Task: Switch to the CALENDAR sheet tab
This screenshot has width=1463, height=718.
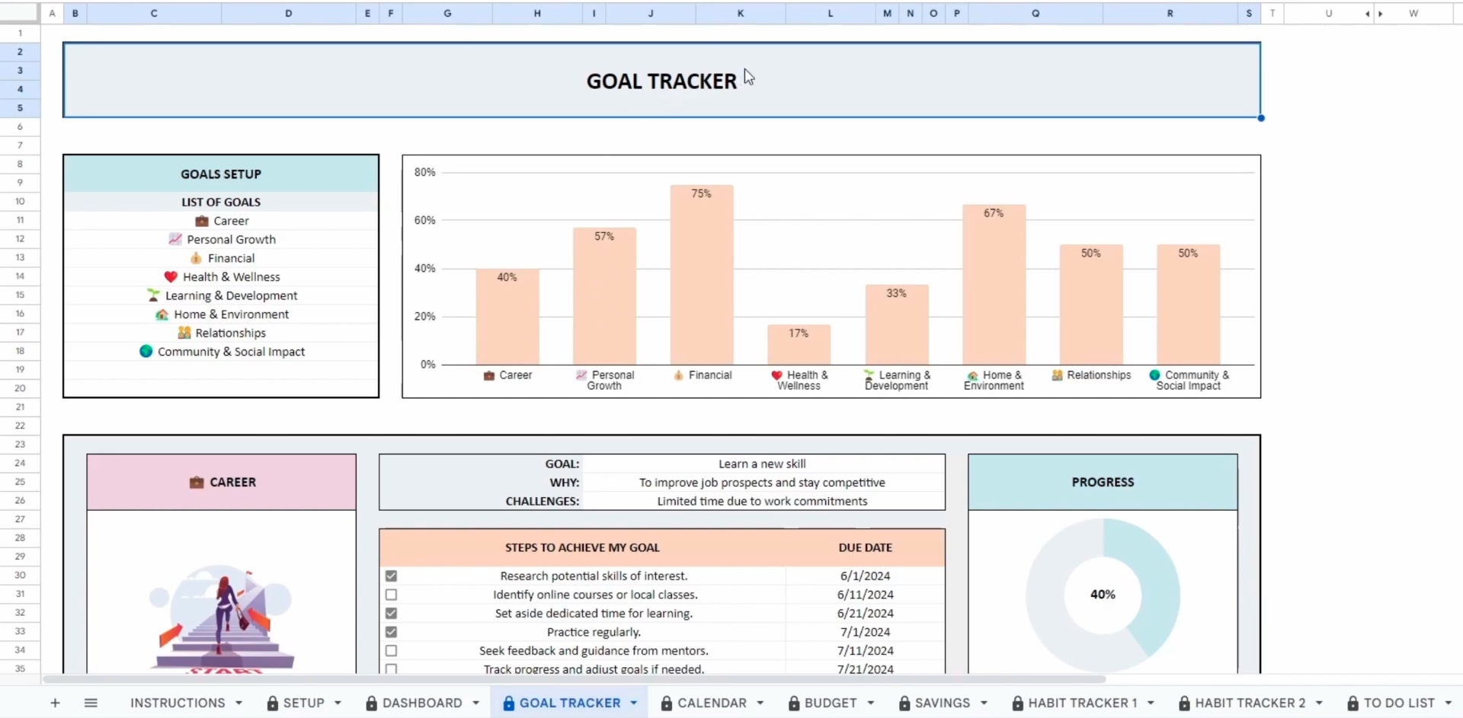Action: 712,703
